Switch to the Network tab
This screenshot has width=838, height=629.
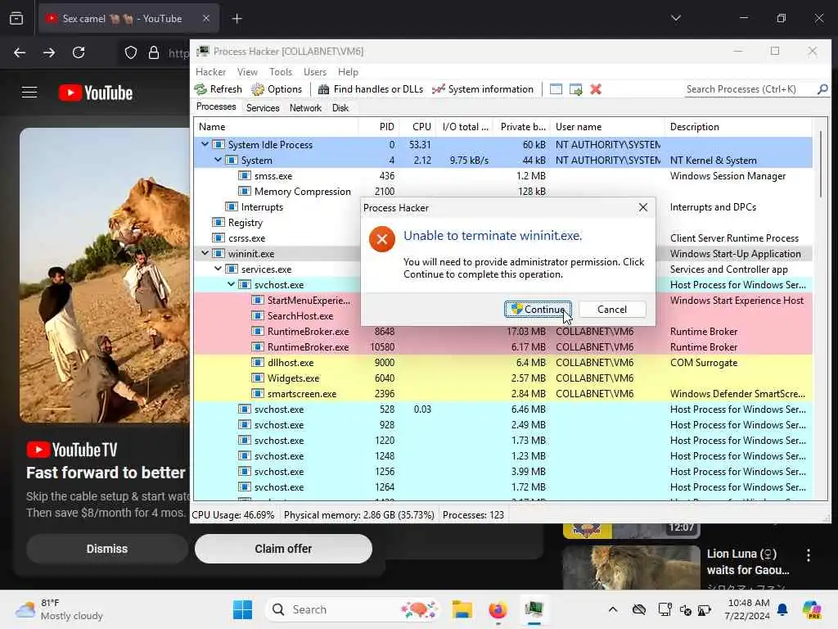point(306,107)
